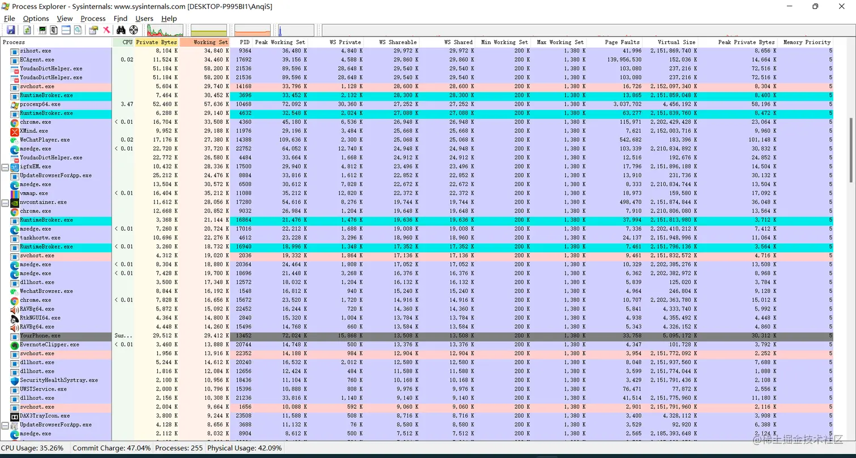Click the red X Kill Process icon
856x458 pixels.
click(x=106, y=30)
